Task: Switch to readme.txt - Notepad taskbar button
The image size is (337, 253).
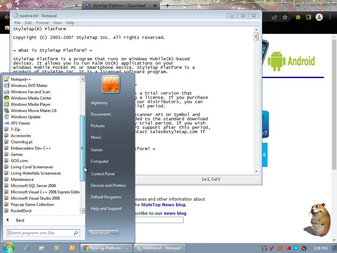Action: (x=159, y=248)
